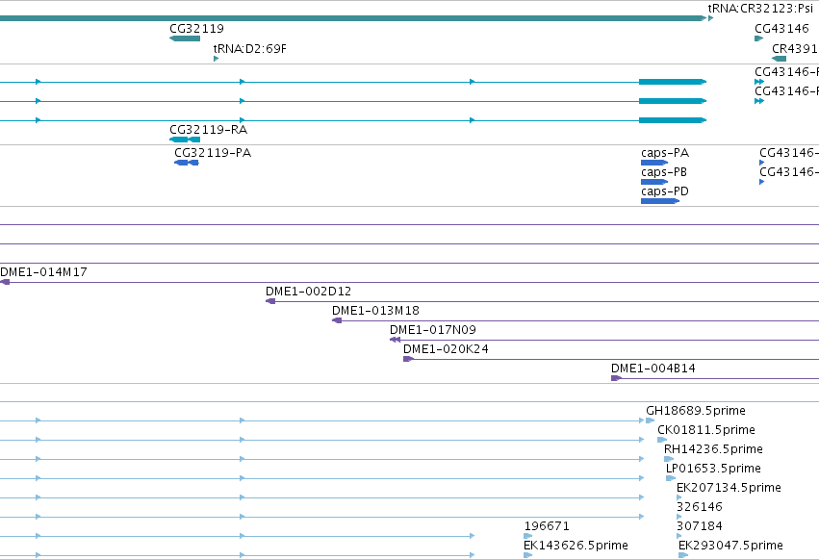Click the 326146 feature arrow
This screenshot has height=560, width=819.
click(x=679, y=517)
